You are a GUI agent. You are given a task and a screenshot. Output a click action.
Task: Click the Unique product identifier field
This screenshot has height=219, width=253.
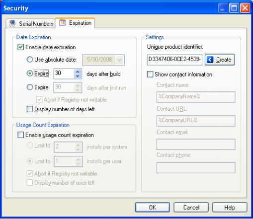tap(174, 60)
